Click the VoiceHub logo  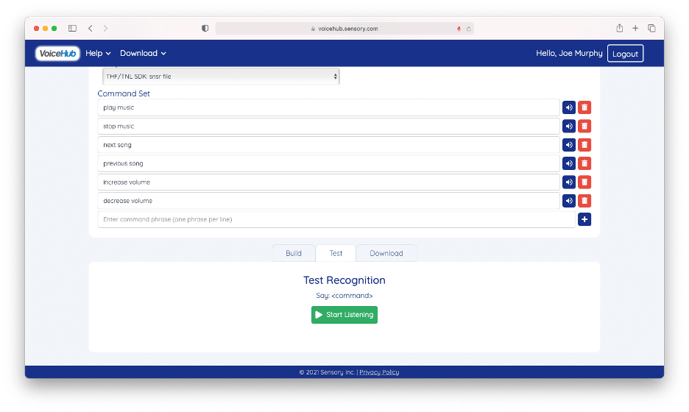coord(57,53)
